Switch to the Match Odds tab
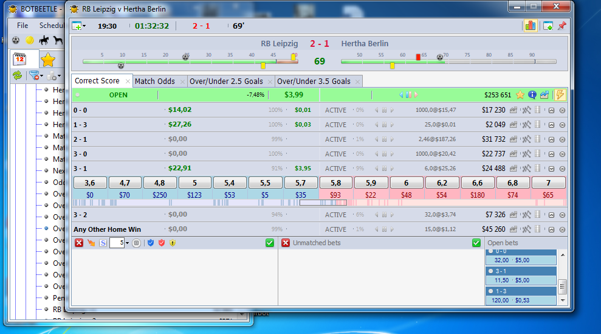The height and width of the screenshot is (334, 601). point(155,82)
